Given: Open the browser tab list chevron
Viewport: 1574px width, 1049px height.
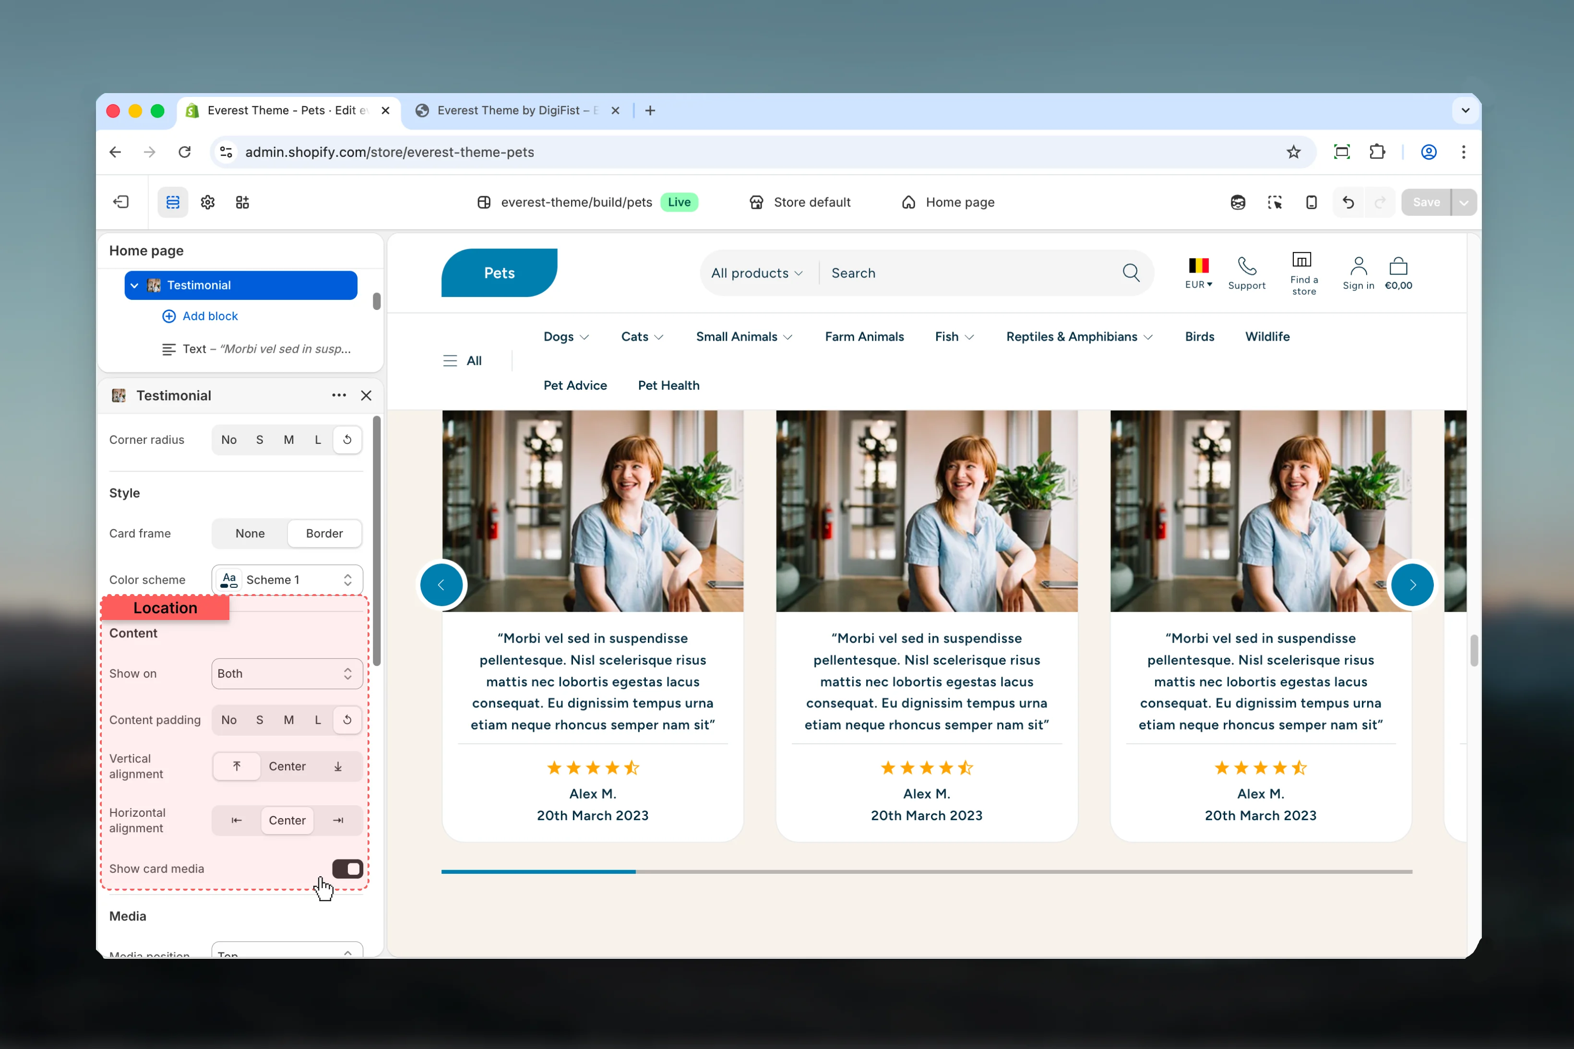Looking at the screenshot, I should (x=1465, y=110).
